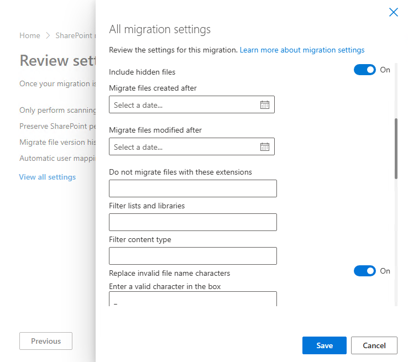Close the All migration settings panel

click(393, 12)
